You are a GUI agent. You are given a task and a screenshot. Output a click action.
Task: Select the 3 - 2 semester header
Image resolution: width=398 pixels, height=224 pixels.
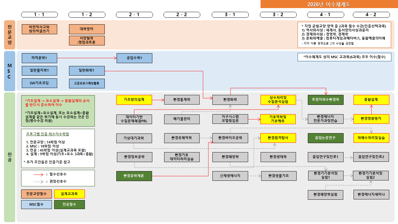[278, 14]
